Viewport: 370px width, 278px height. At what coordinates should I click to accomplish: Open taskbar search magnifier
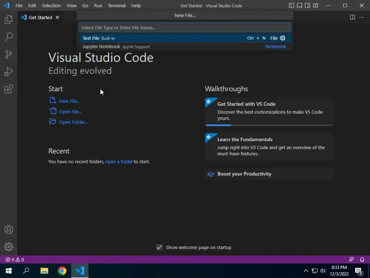tap(26, 271)
